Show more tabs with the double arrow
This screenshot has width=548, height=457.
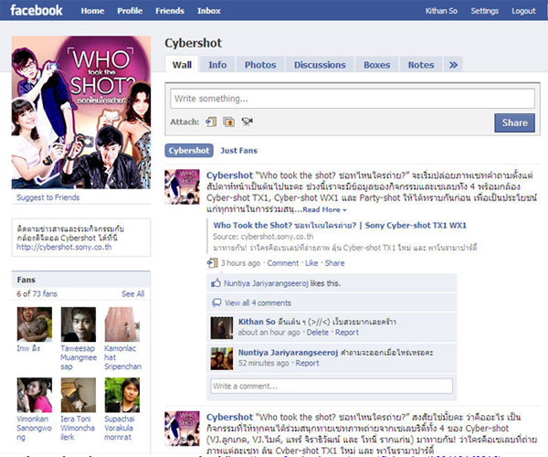tap(453, 65)
